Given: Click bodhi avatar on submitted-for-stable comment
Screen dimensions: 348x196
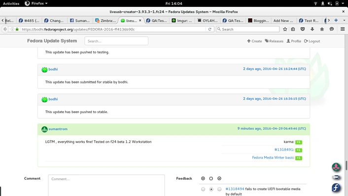Looking at the screenshot, I should click(x=44, y=70).
